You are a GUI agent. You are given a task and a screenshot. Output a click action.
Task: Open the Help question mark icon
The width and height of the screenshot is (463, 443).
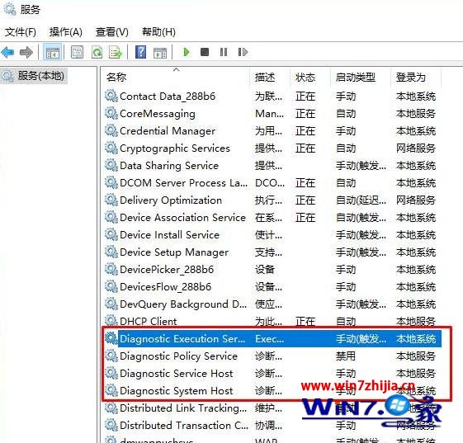[x=141, y=52]
